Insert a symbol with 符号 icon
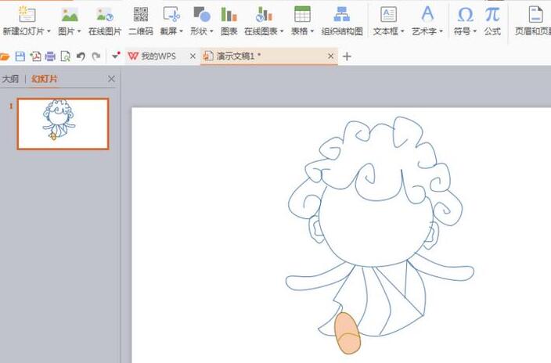 click(x=465, y=15)
